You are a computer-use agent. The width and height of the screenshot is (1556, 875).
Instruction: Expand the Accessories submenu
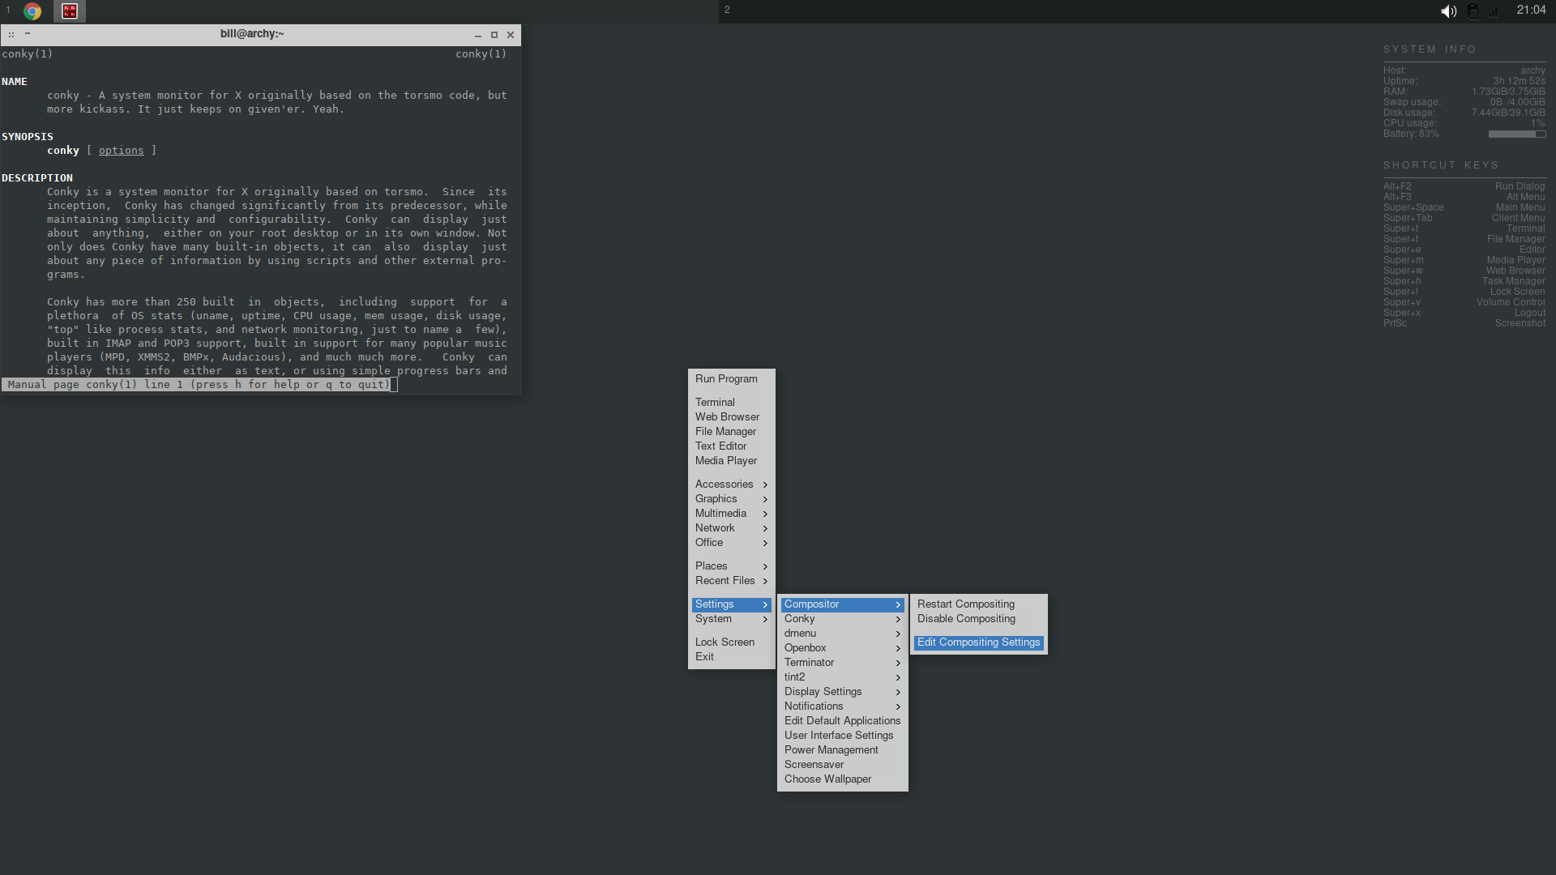731,484
